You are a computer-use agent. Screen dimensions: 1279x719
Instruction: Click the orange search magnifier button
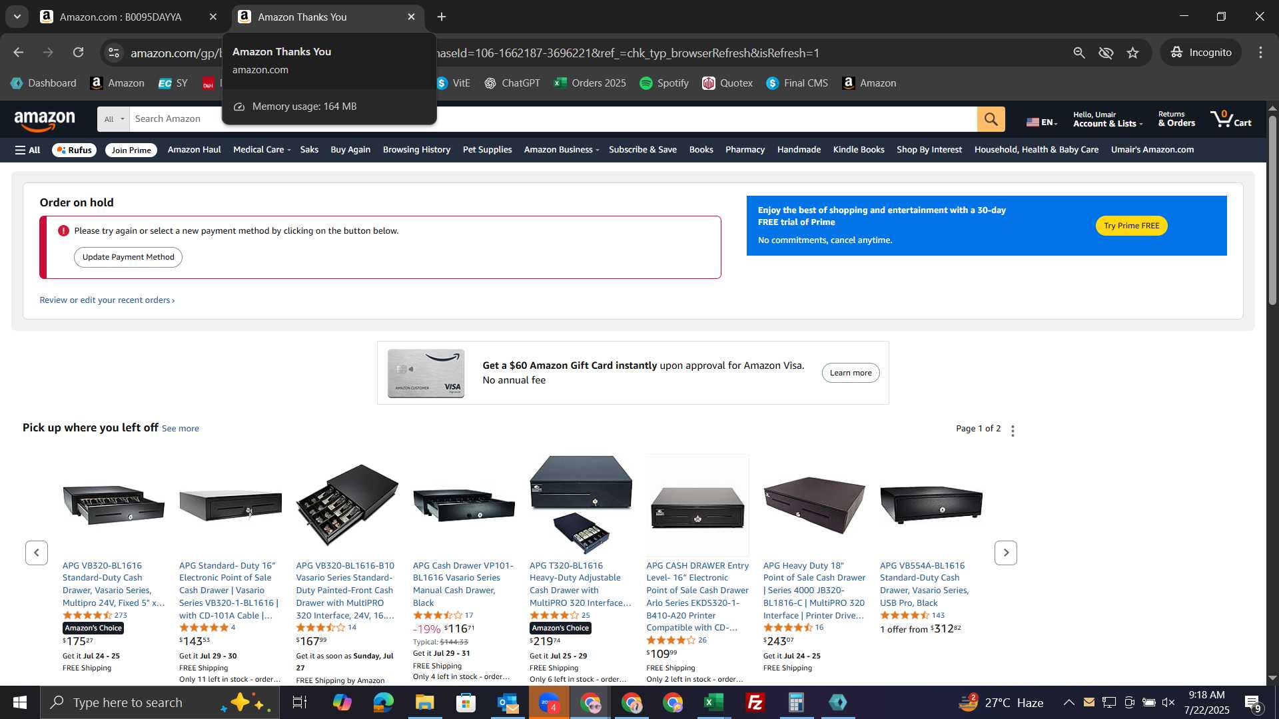click(x=991, y=119)
